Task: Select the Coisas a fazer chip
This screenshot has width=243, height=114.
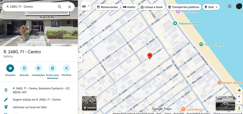Action: click(152, 7)
